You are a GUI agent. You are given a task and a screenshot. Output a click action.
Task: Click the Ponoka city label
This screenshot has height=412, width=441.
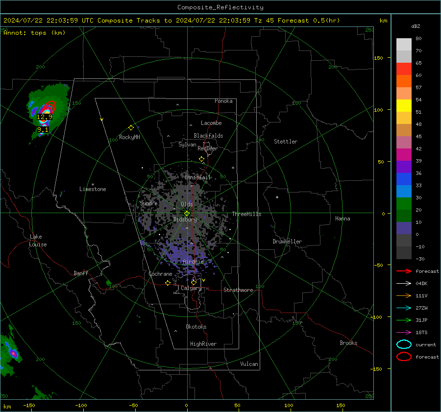coord(223,101)
